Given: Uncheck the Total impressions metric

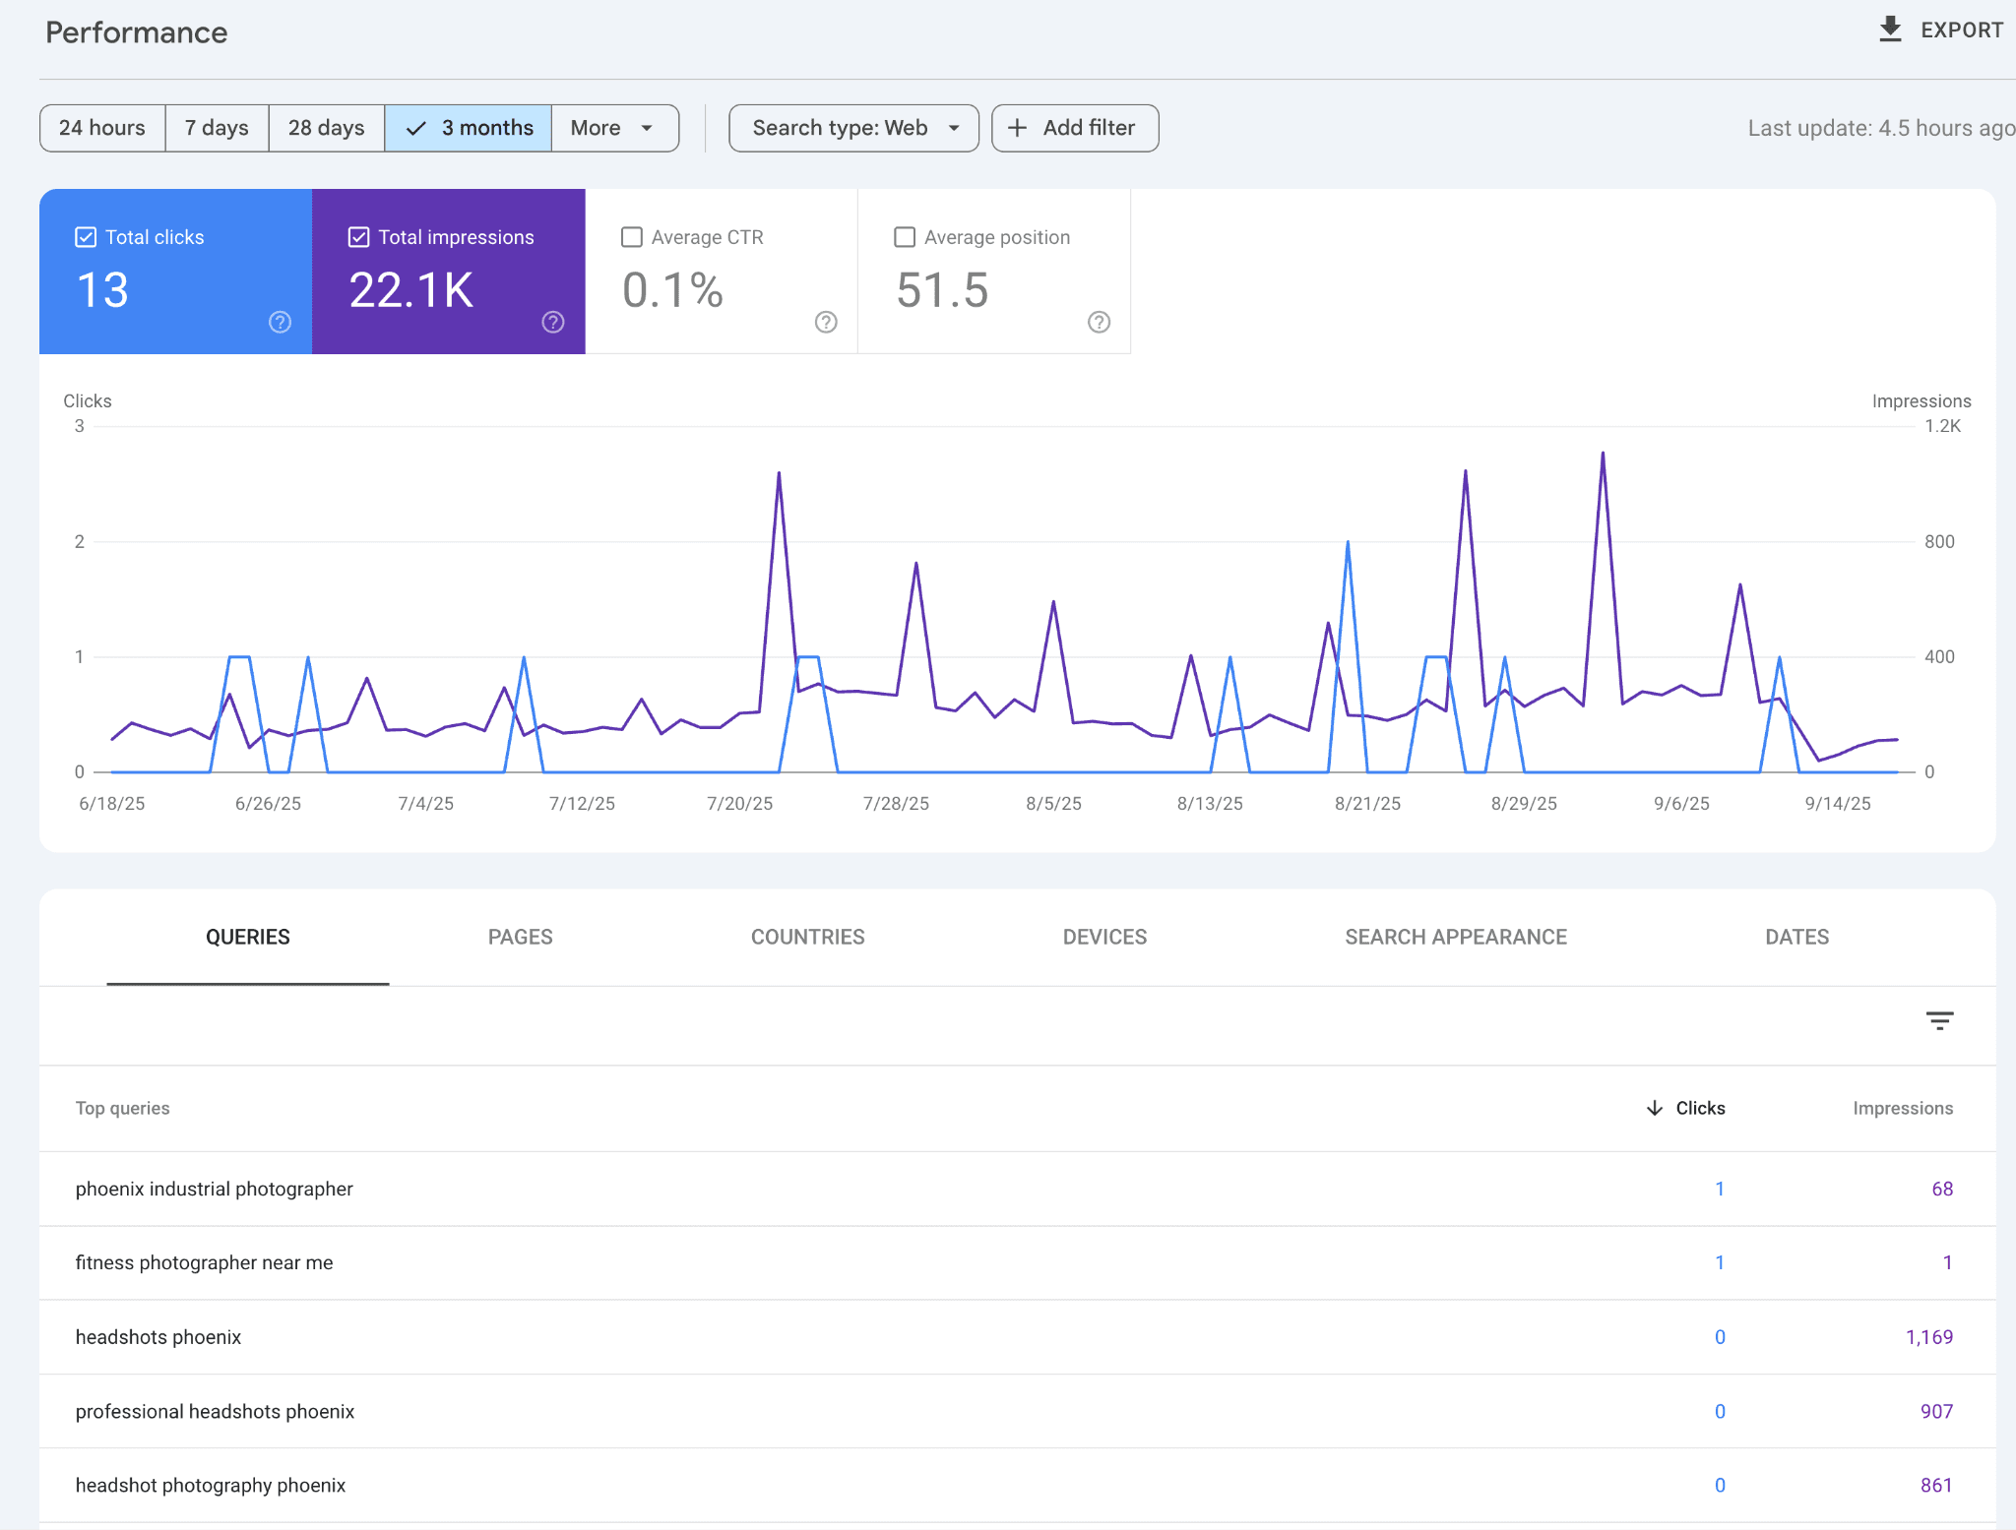Looking at the screenshot, I should (x=358, y=237).
